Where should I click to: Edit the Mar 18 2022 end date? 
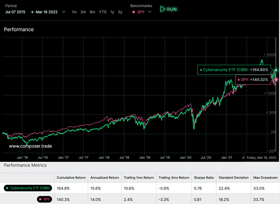46,12
